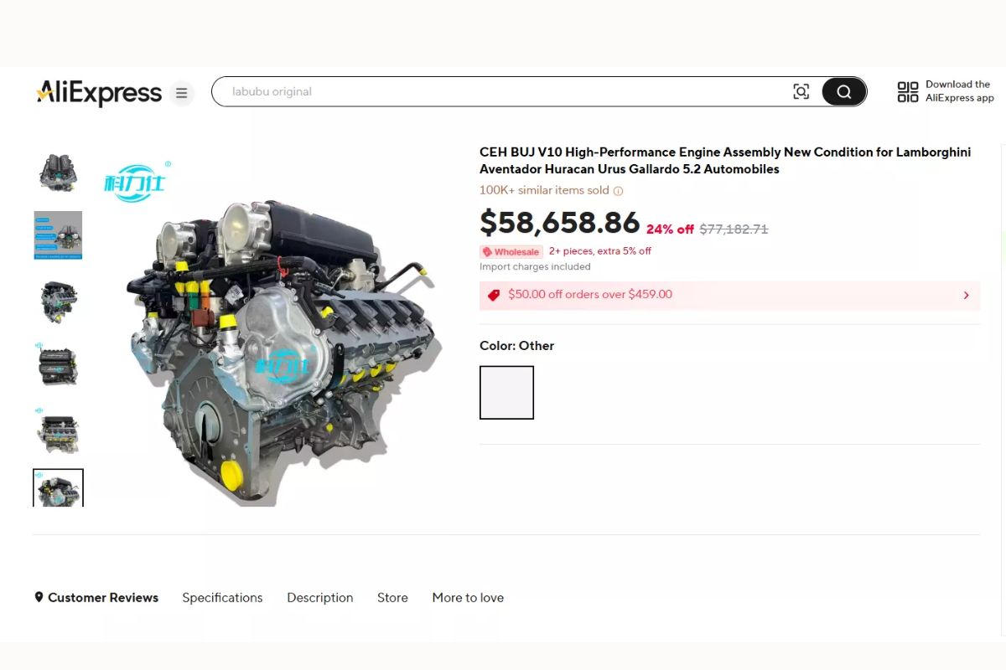Jump to the More to love section
Screen dimensions: 1006x670
[x=468, y=598]
